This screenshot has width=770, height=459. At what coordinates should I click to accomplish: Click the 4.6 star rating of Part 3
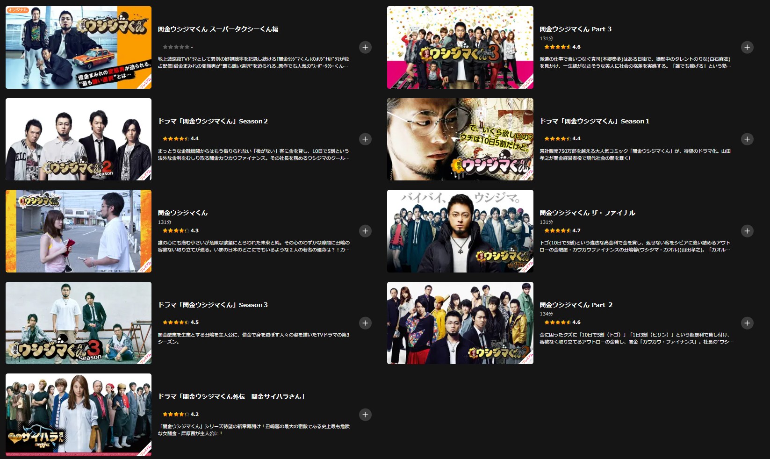pyautogui.click(x=562, y=47)
